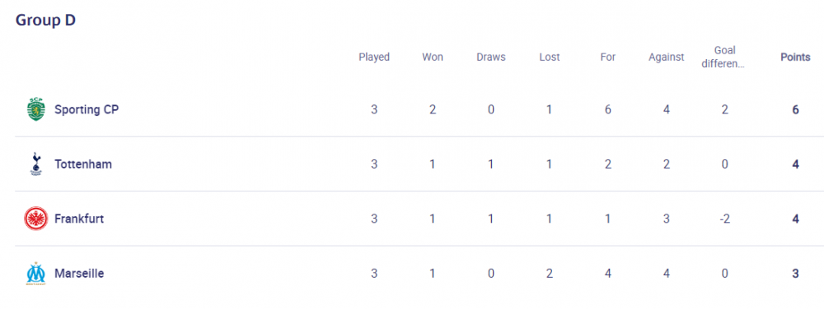
Task: Click the Marseille club crest
Action: pos(36,273)
